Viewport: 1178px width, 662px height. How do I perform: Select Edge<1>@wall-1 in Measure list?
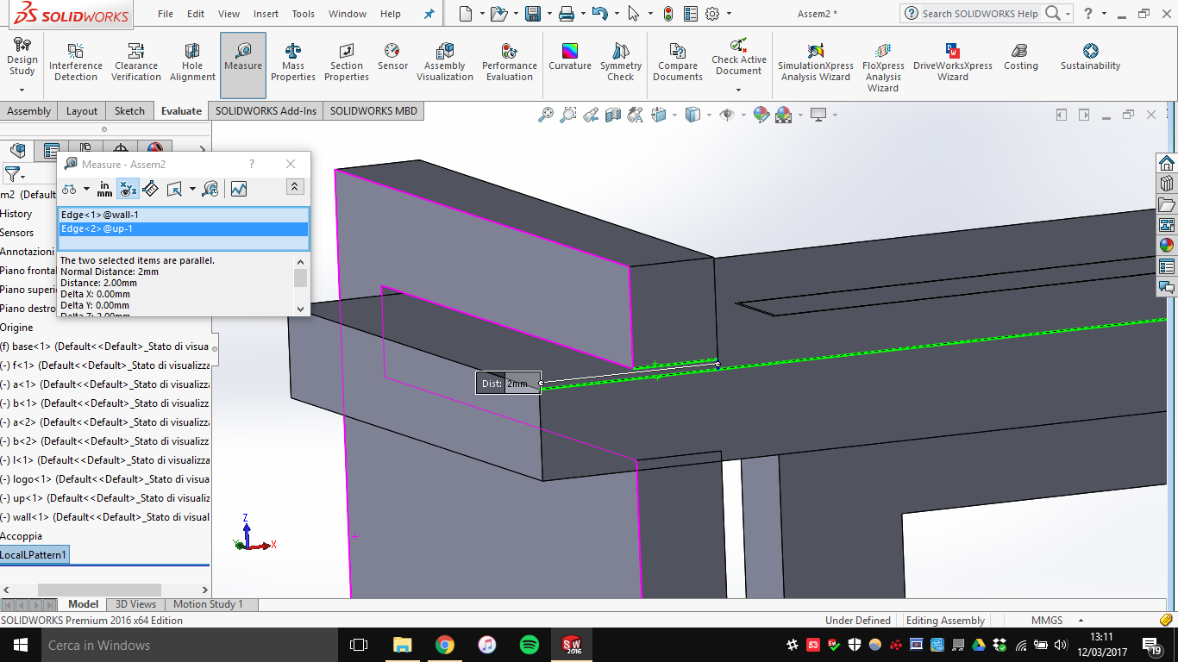click(183, 215)
